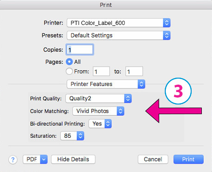The height and width of the screenshot is (172, 212).
Task: Click the Hide Details button
Action: pyautogui.click(x=73, y=160)
